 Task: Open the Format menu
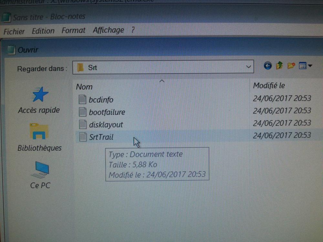point(73,30)
